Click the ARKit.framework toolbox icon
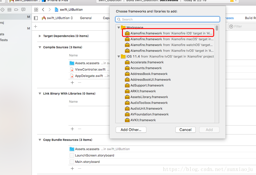Image resolution: width=256 pixels, height=175 pixels. pyautogui.click(x=127, y=91)
